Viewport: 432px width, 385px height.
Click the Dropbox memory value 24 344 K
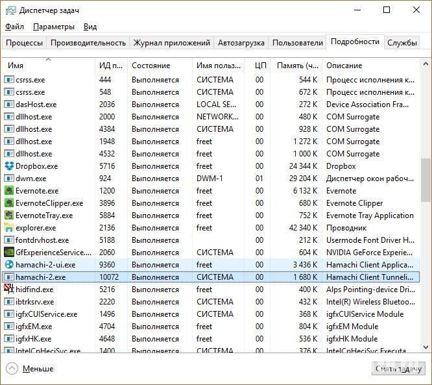pyautogui.click(x=303, y=166)
